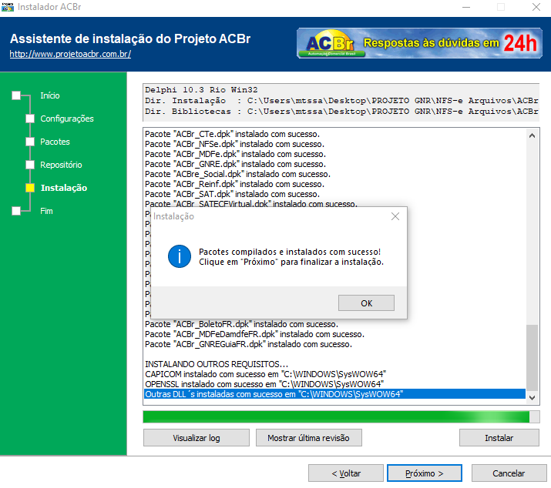The height and width of the screenshot is (488, 551).
Task: Click the white Repositório step marker
Action: click(x=30, y=165)
